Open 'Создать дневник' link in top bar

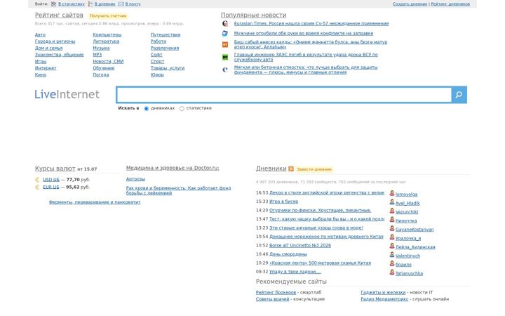[410, 4]
